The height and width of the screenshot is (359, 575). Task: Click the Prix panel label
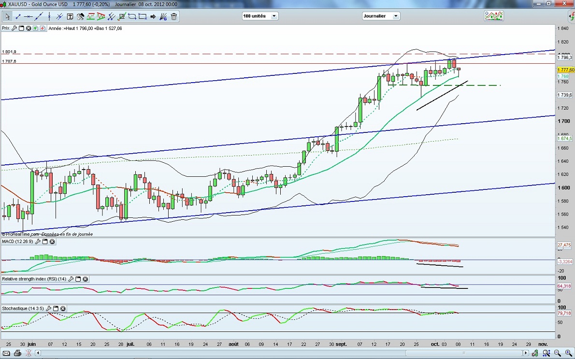coord(6,29)
